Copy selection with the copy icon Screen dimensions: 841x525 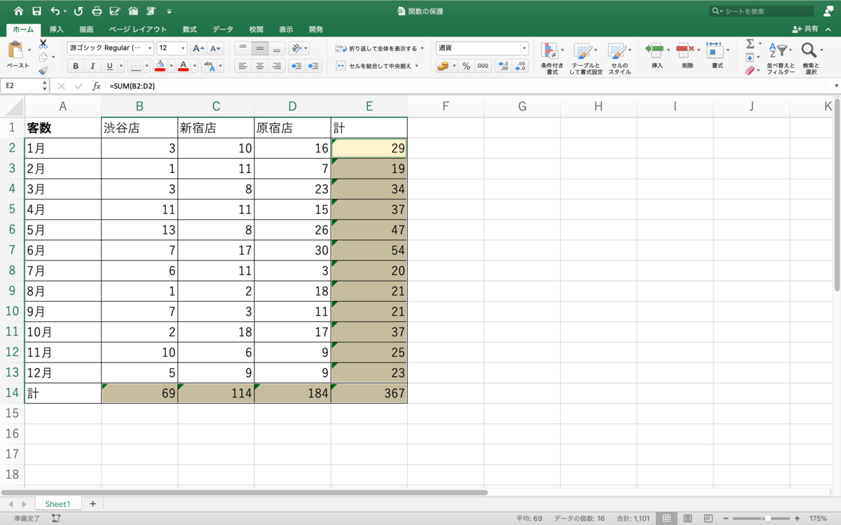43,57
